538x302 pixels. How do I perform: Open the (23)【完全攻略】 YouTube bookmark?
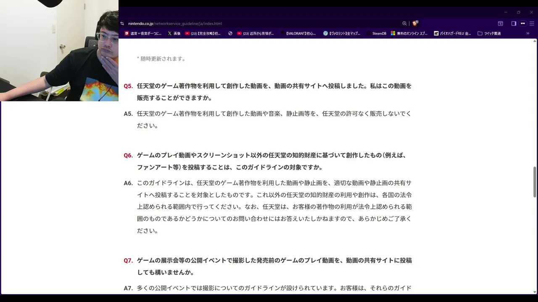[203, 33]
